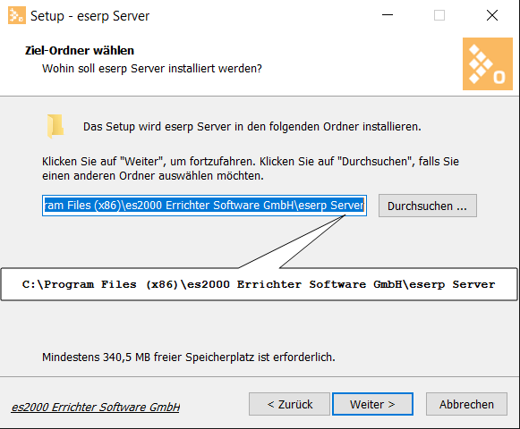Click the 'Setup - eserp Server' title text
The width and height of the screenshot is (520, 429).
pos(90,16)
